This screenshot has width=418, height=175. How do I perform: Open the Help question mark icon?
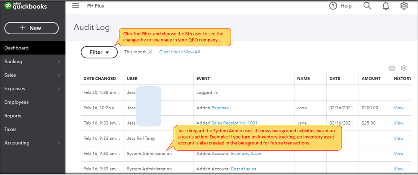tap(333, 6)
